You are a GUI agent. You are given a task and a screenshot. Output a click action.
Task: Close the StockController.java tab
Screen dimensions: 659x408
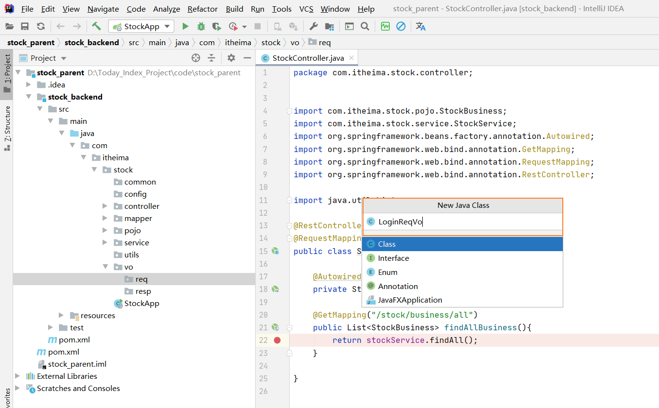(x=352, y=58)
